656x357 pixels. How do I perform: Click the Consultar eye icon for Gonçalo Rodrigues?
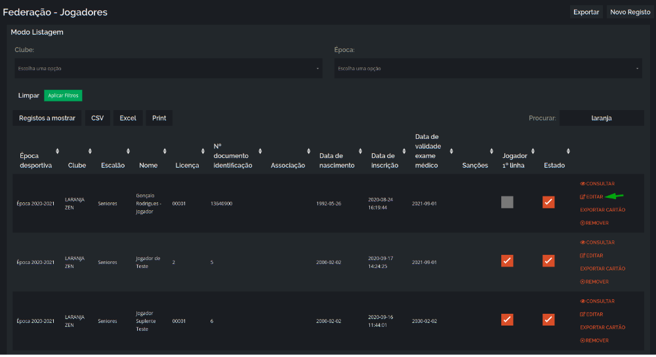point(583,183)
